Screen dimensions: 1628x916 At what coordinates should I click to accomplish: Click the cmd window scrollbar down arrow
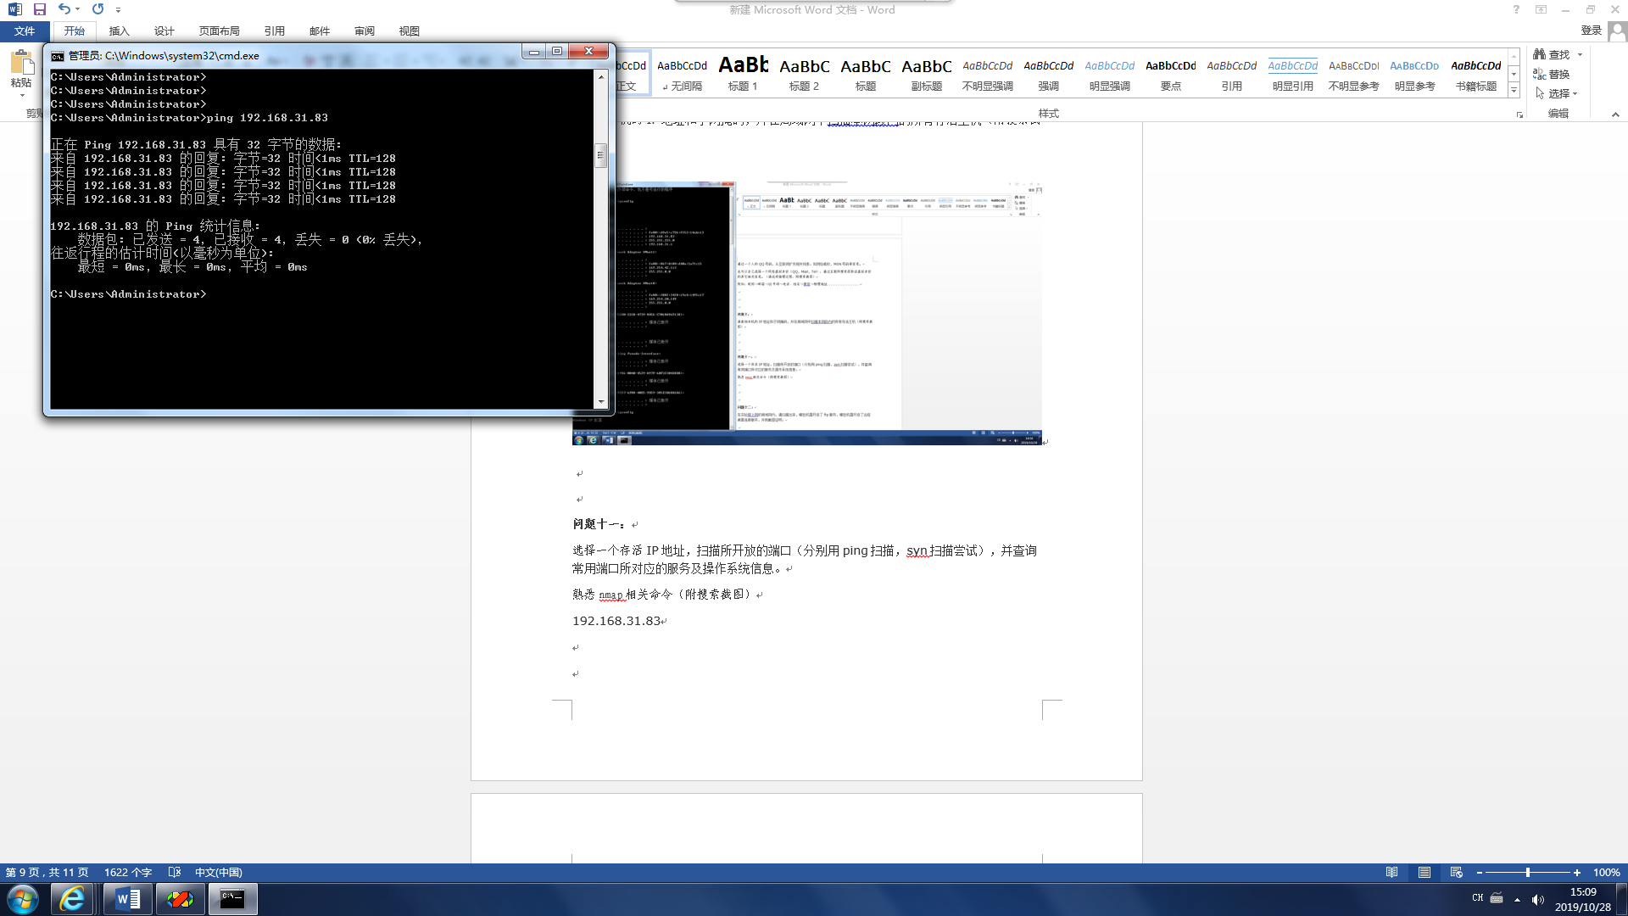601,402
